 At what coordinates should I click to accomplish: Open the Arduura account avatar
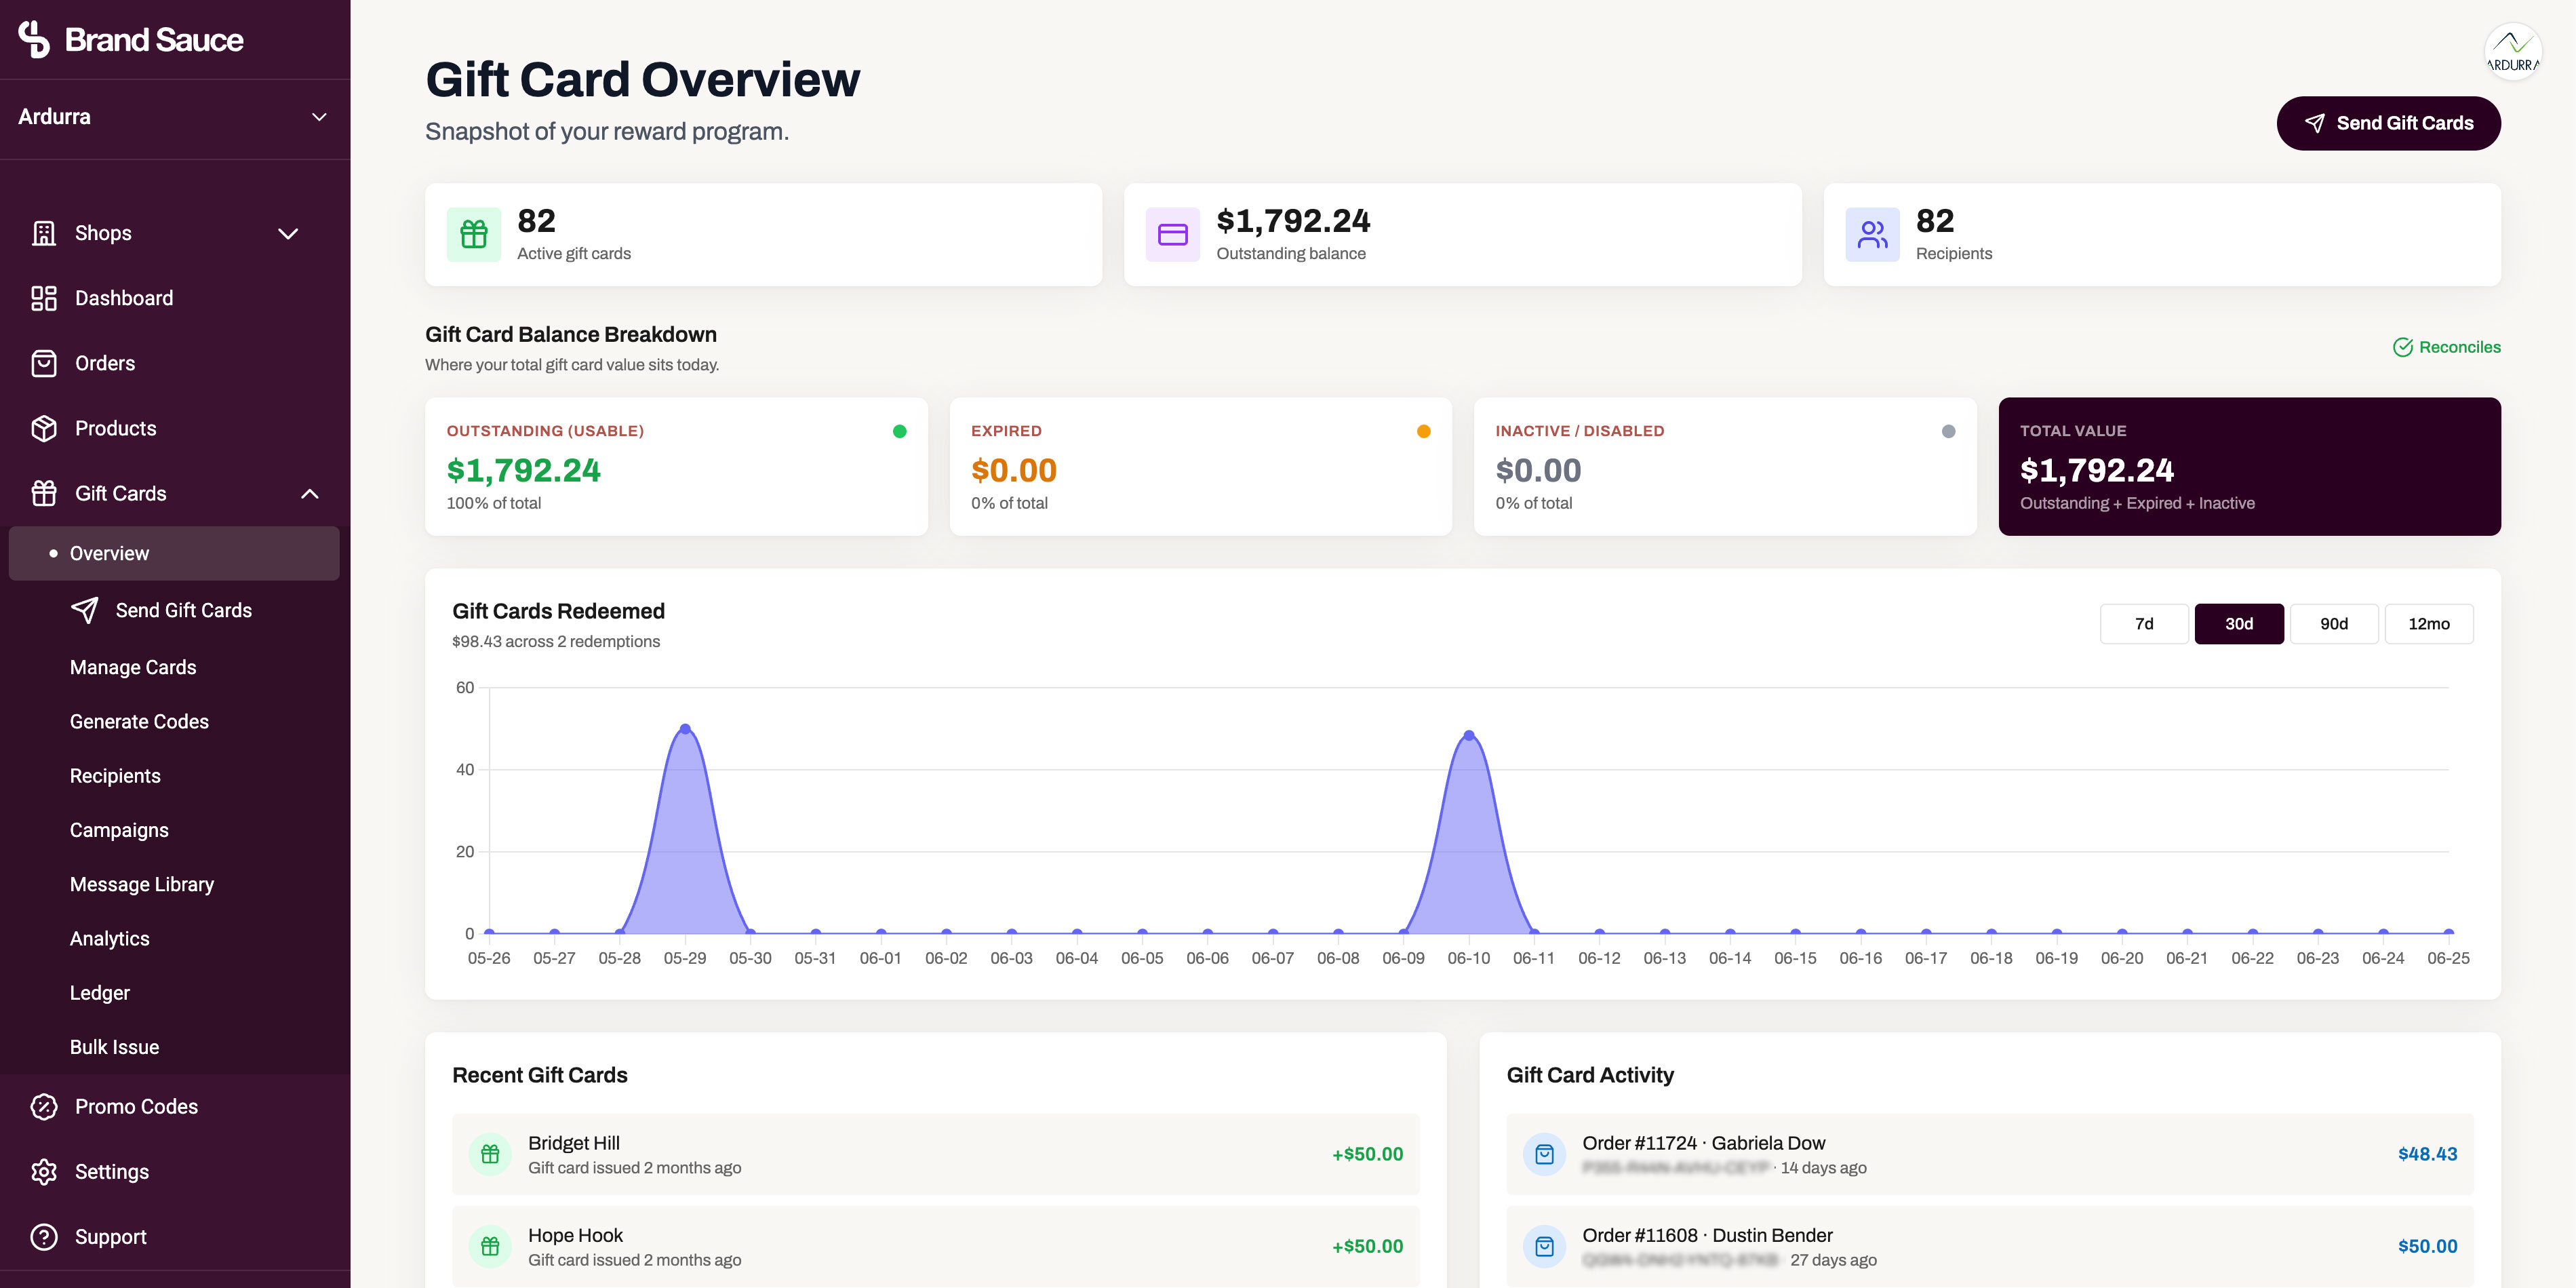[2512, 52]
